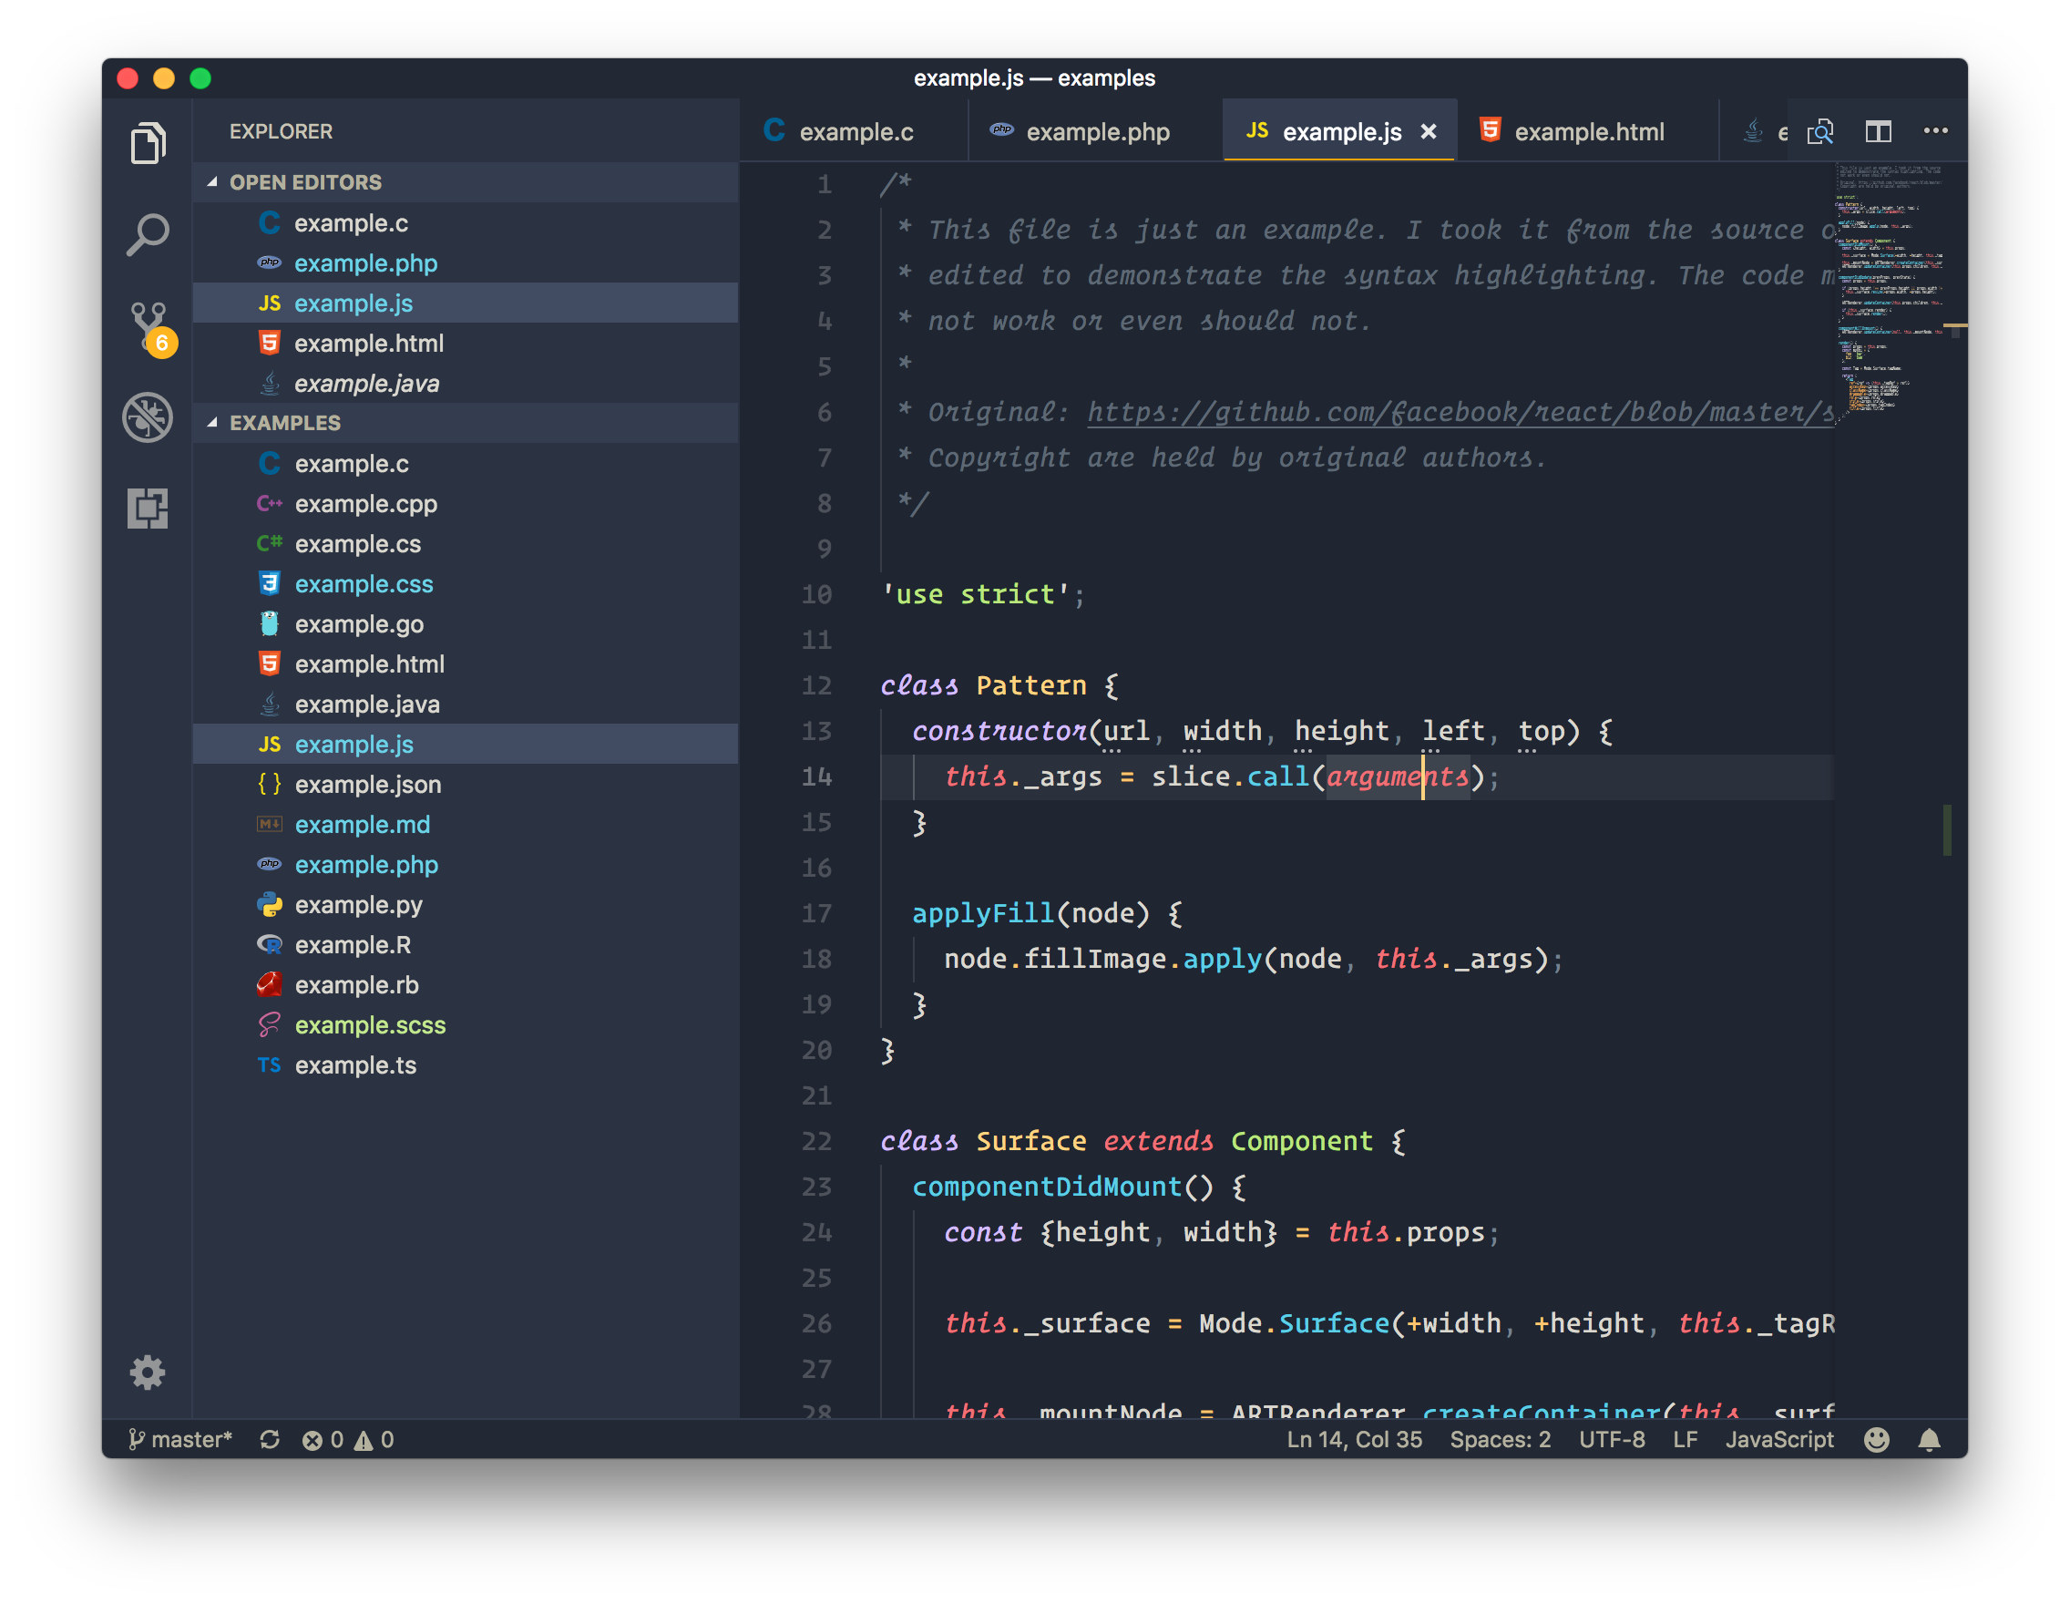Switch to the example.php tab

(x=1097, y=132)
